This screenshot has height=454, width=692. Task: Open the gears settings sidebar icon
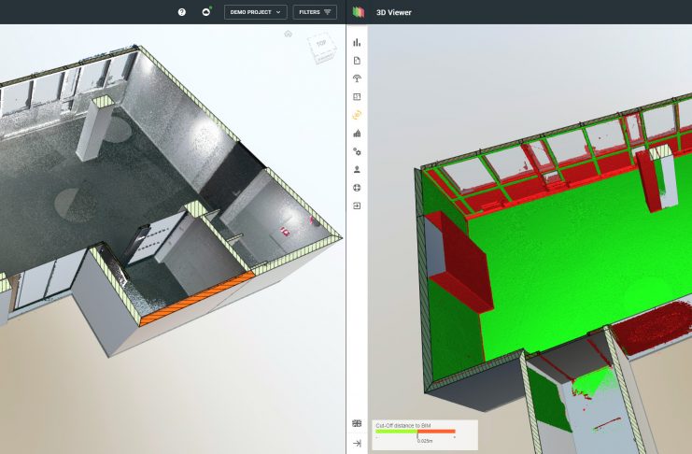tap(357, 151)
